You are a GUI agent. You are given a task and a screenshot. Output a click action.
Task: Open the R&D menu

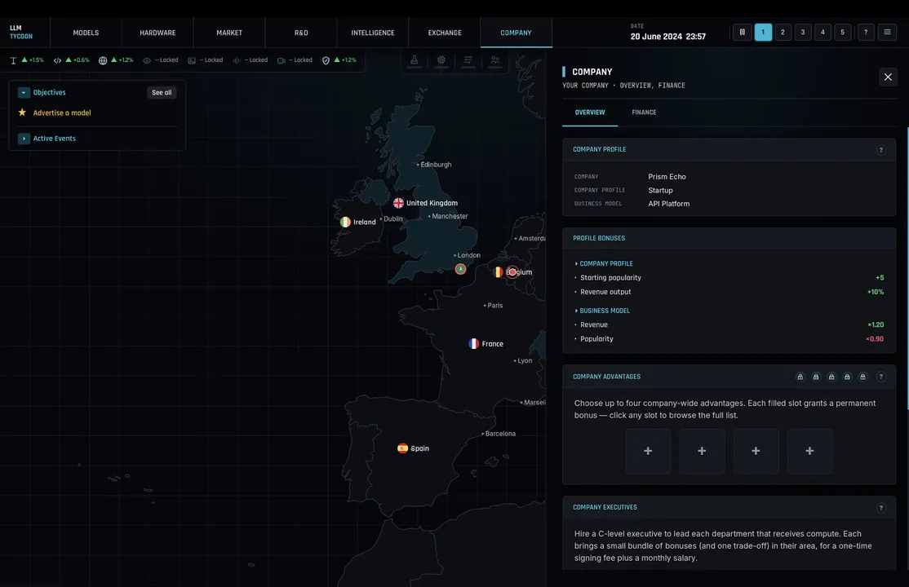[301, 33]
